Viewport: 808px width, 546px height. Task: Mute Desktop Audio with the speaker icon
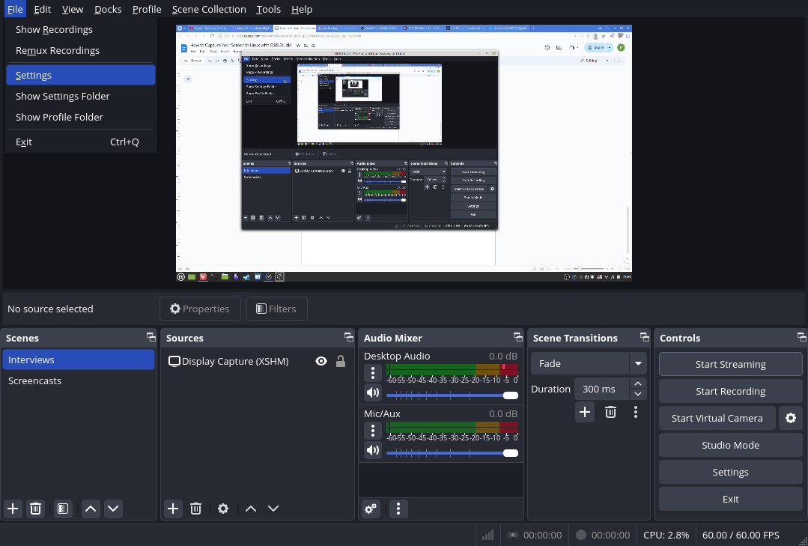(x=372, y=392)
